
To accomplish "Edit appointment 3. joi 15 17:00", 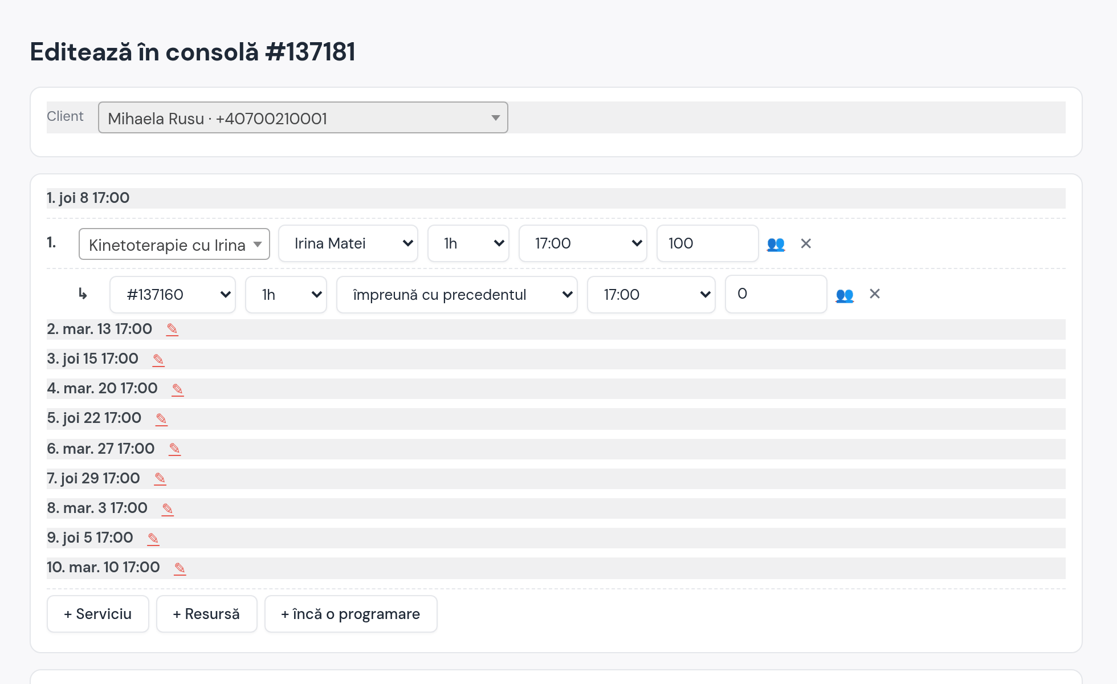I will pyautogui.click(x=158, y=360).
